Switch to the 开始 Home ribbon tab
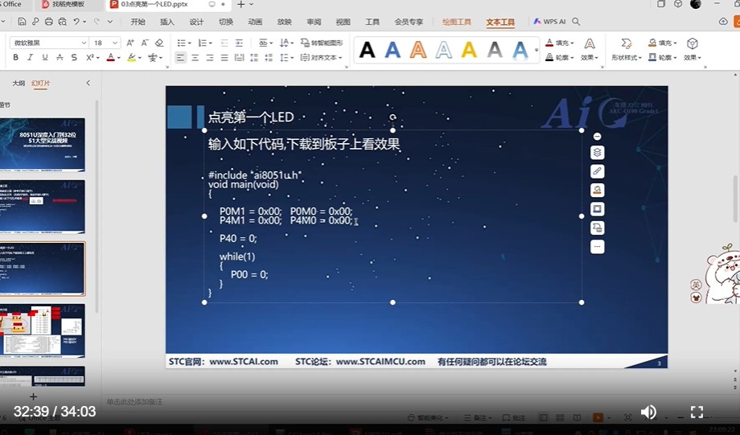 click(138, 22)
